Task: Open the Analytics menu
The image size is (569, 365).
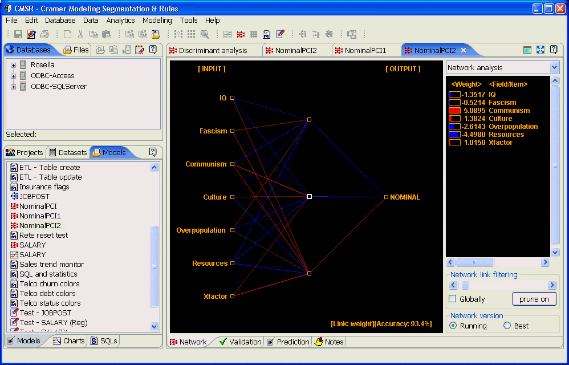Action: click(120, 20)
